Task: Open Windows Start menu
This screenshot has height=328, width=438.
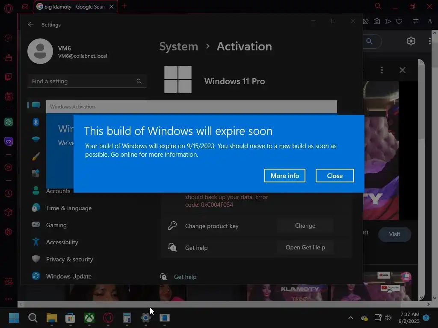Action: tap(14, 318)
